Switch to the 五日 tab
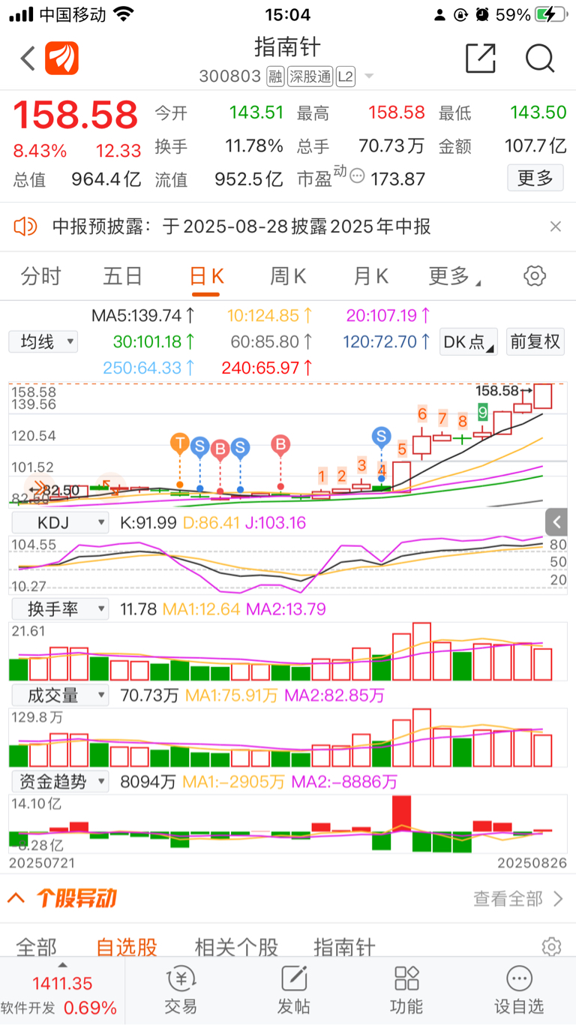The image size is (576, 1025). pyautogui.click(x=122, y=276)
